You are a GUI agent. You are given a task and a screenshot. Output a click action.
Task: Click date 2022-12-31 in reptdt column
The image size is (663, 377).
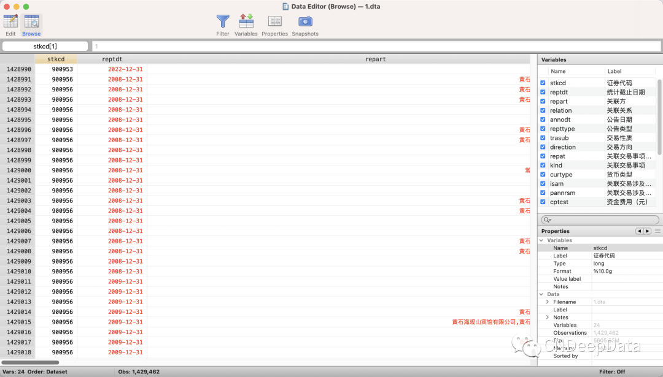pos(125,69)
